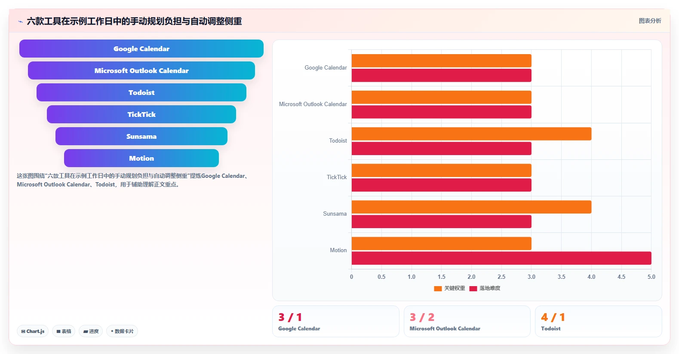Open the 3 / 2 Microsoft Outlook Calendar card

click(x=467, y=321)
